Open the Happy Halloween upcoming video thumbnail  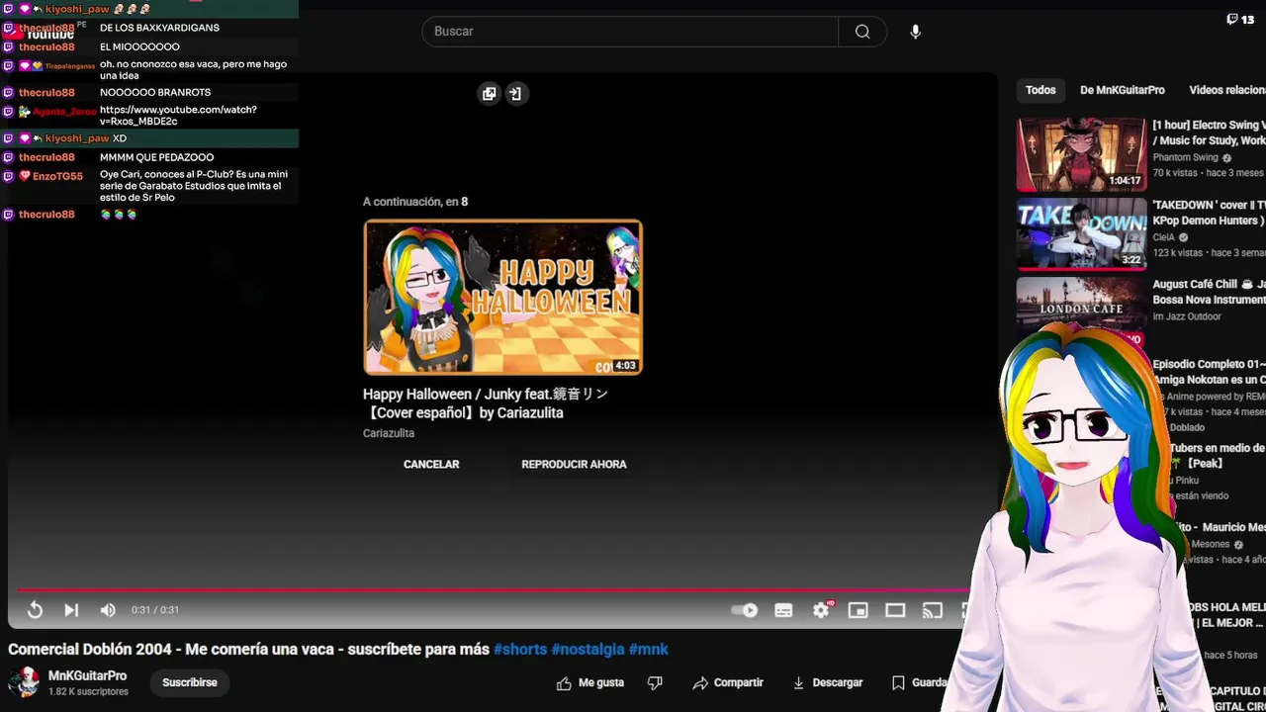click(x=502, y=297)
